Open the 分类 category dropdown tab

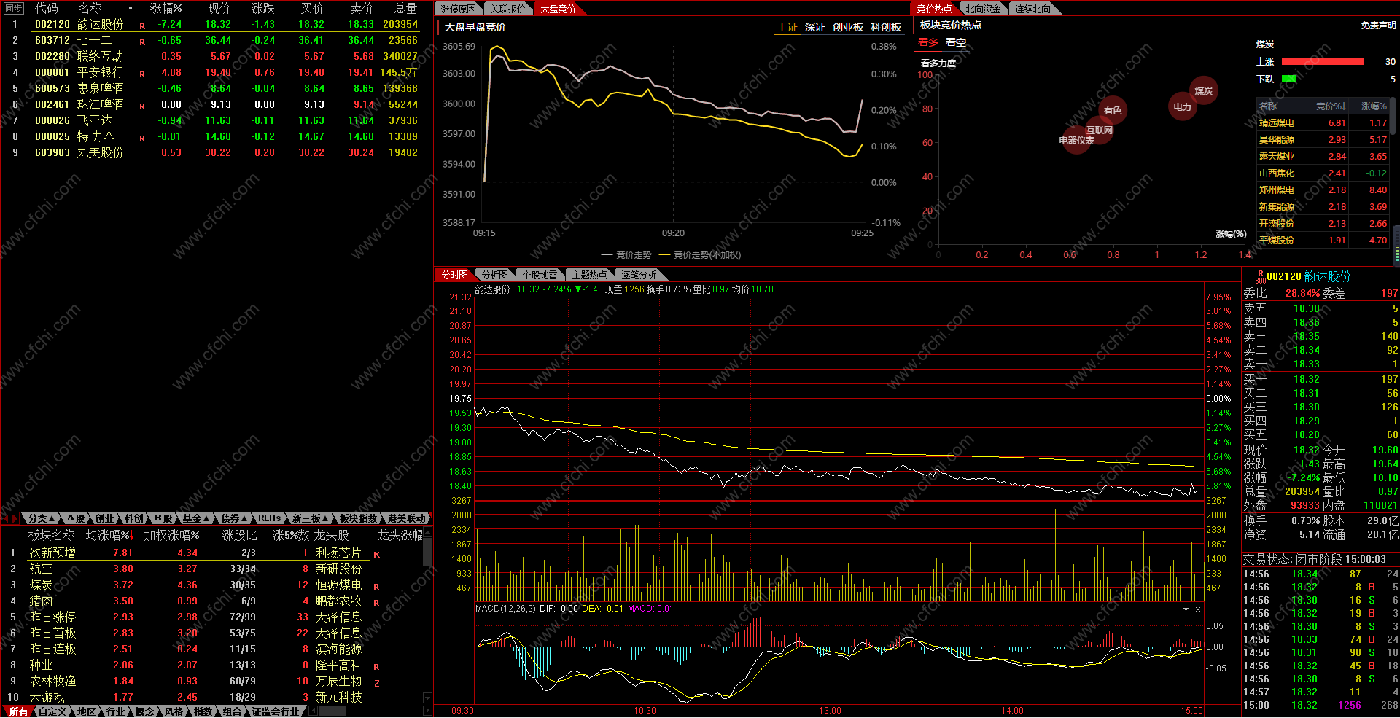(42, 518)
